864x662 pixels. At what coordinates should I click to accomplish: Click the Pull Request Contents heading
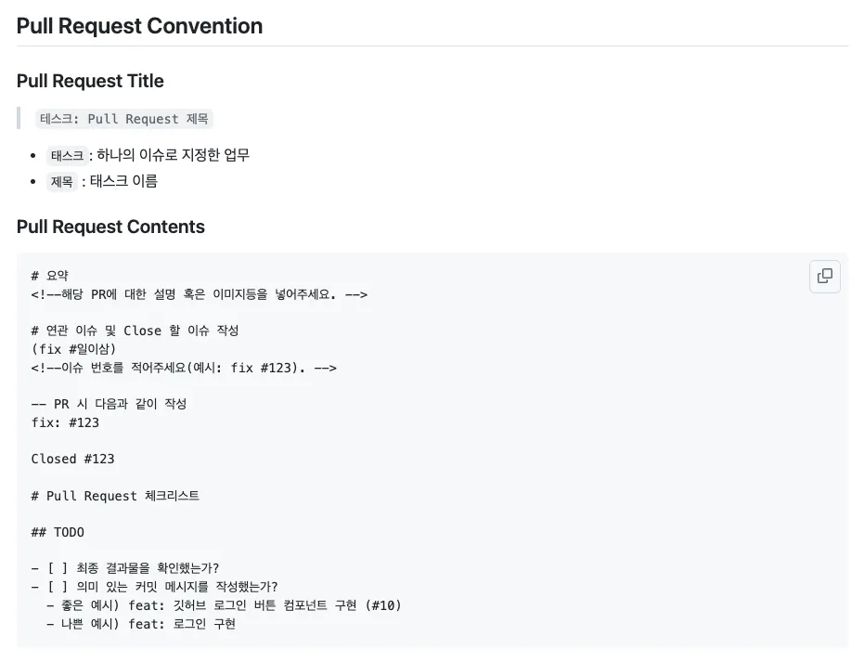click(x=110, y=227)
